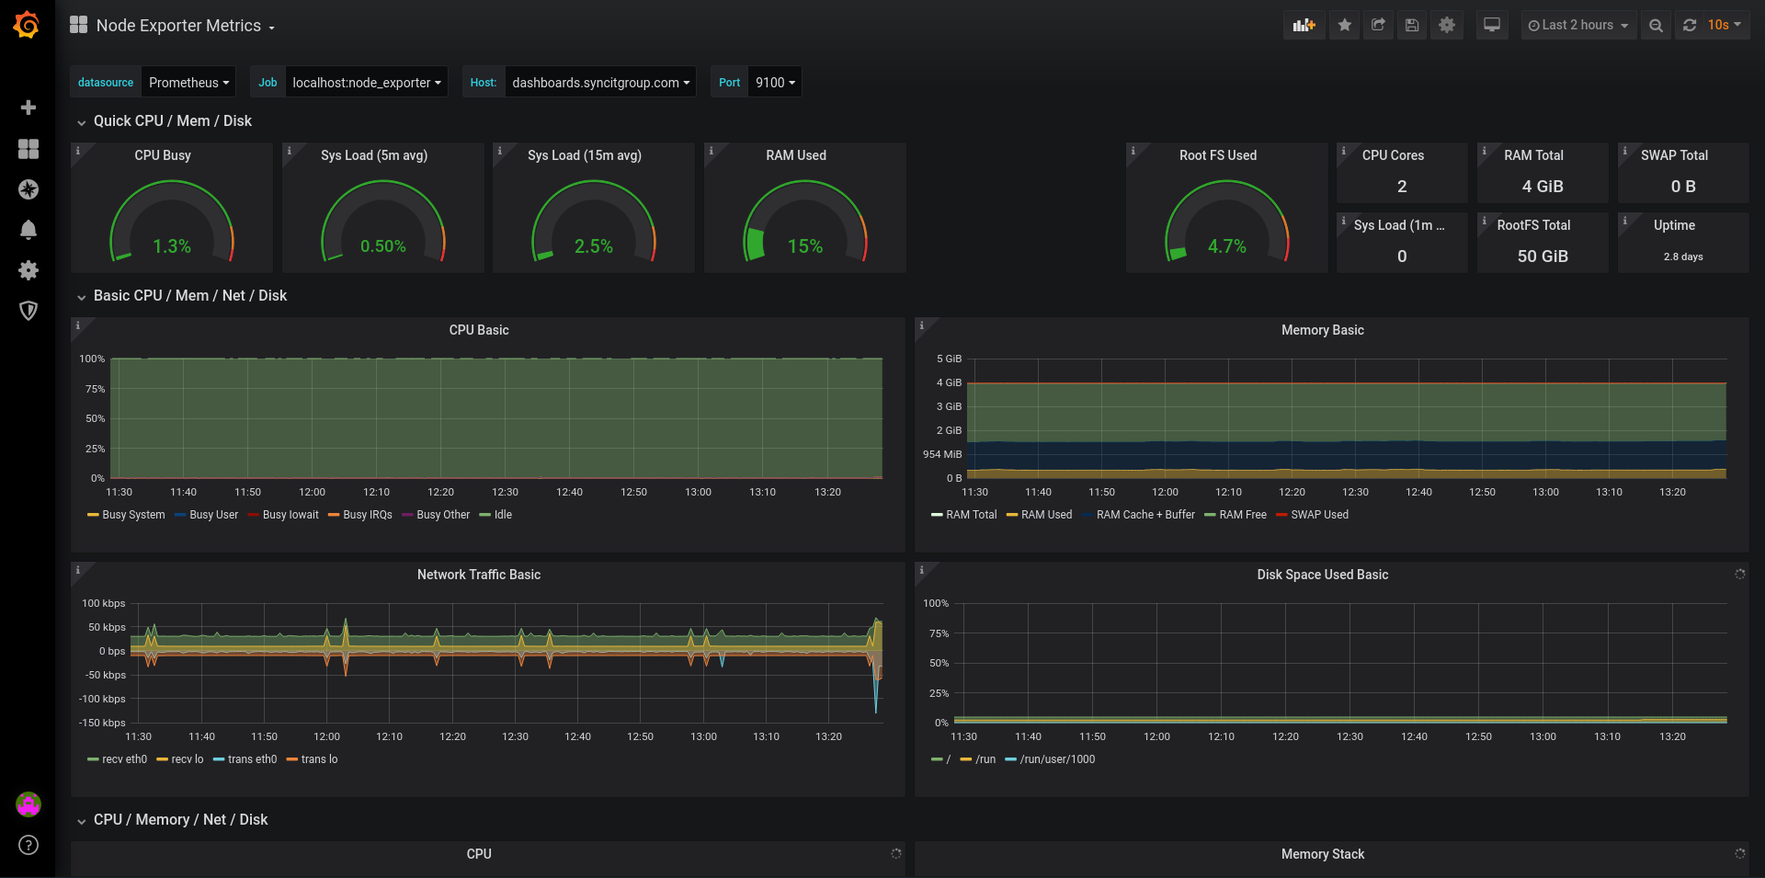Open dashboard settings gear in top bar
This screenshot has height=878, width=1765.
[1447, 26]
